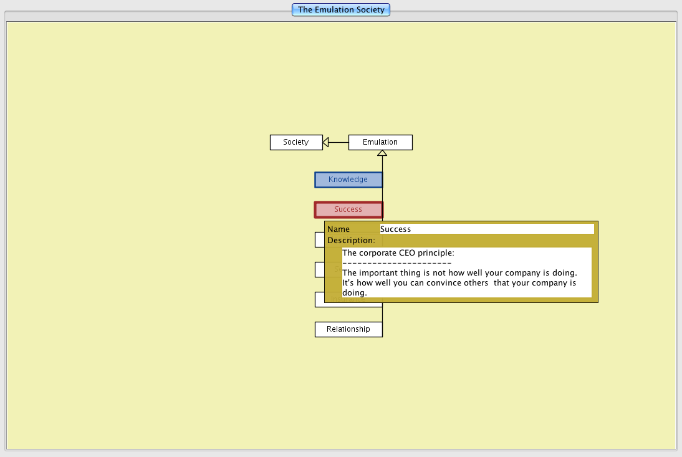Click the final word doing. in the description

pyautogui.click(x=355, y=292)
